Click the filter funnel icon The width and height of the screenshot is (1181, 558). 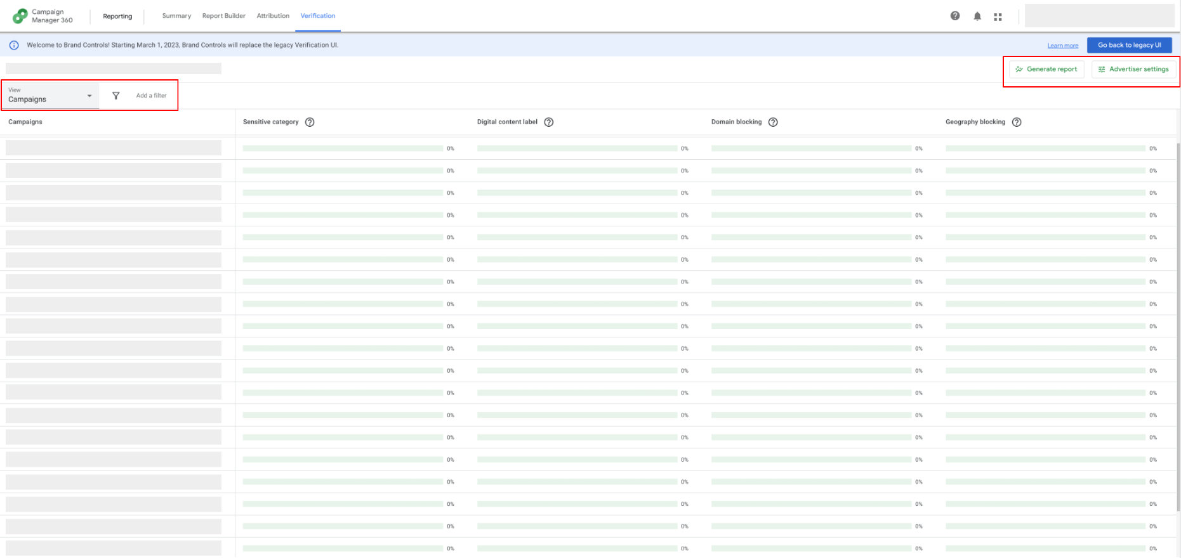point(116,96)
